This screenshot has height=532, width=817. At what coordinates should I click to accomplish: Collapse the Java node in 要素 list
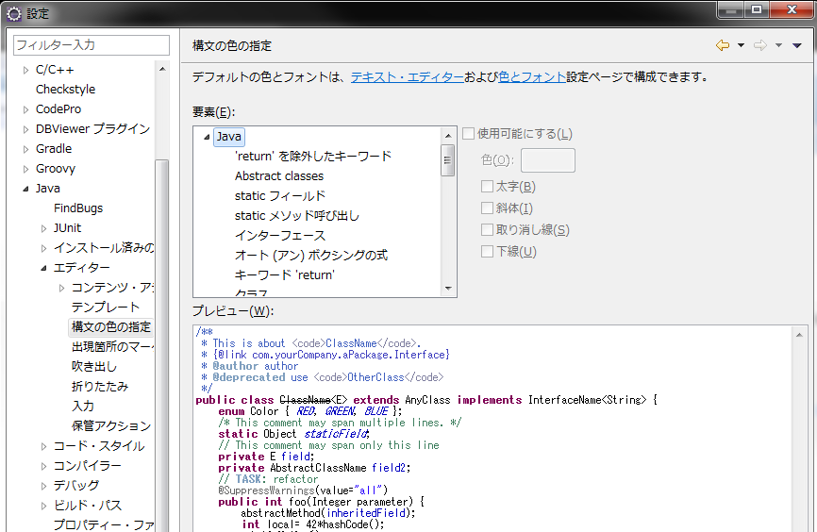207,137
